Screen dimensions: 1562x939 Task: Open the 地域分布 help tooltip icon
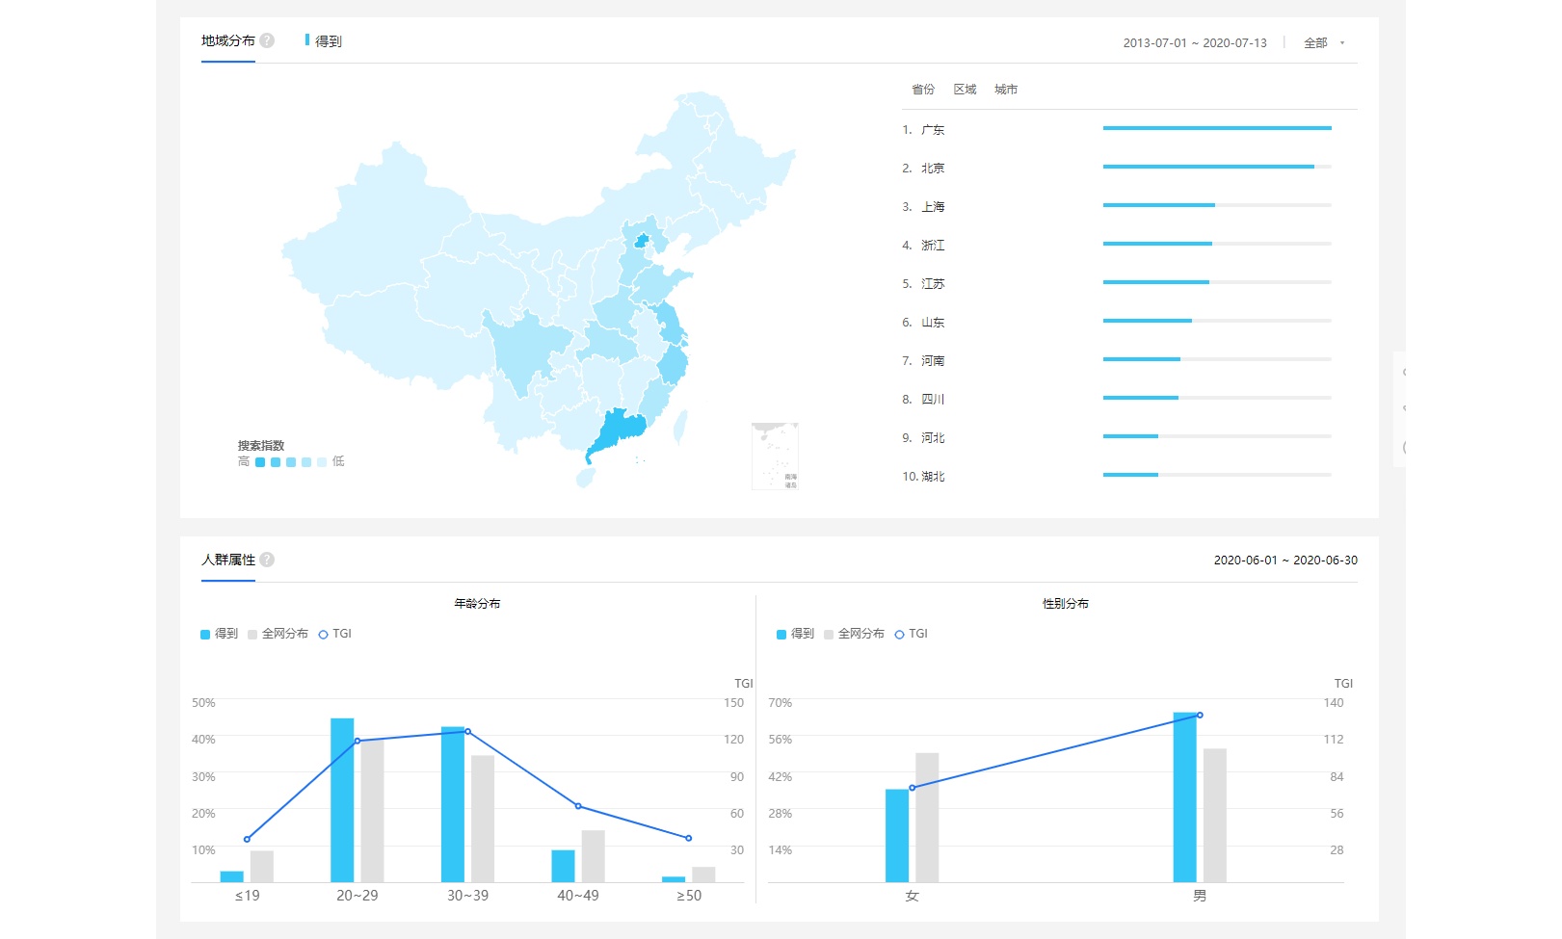click(267, 40)
